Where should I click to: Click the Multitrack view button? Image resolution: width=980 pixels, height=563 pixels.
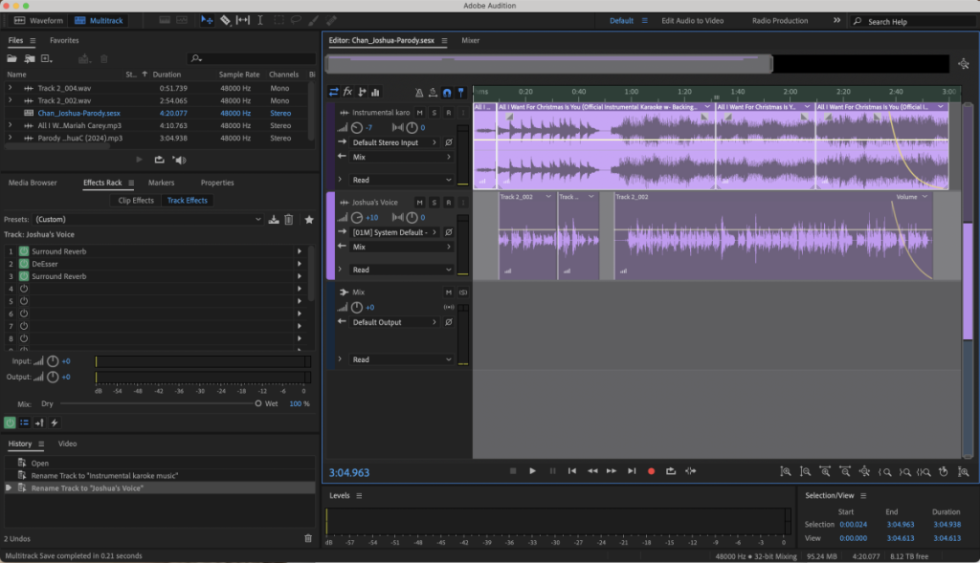(x=99, y=21)
